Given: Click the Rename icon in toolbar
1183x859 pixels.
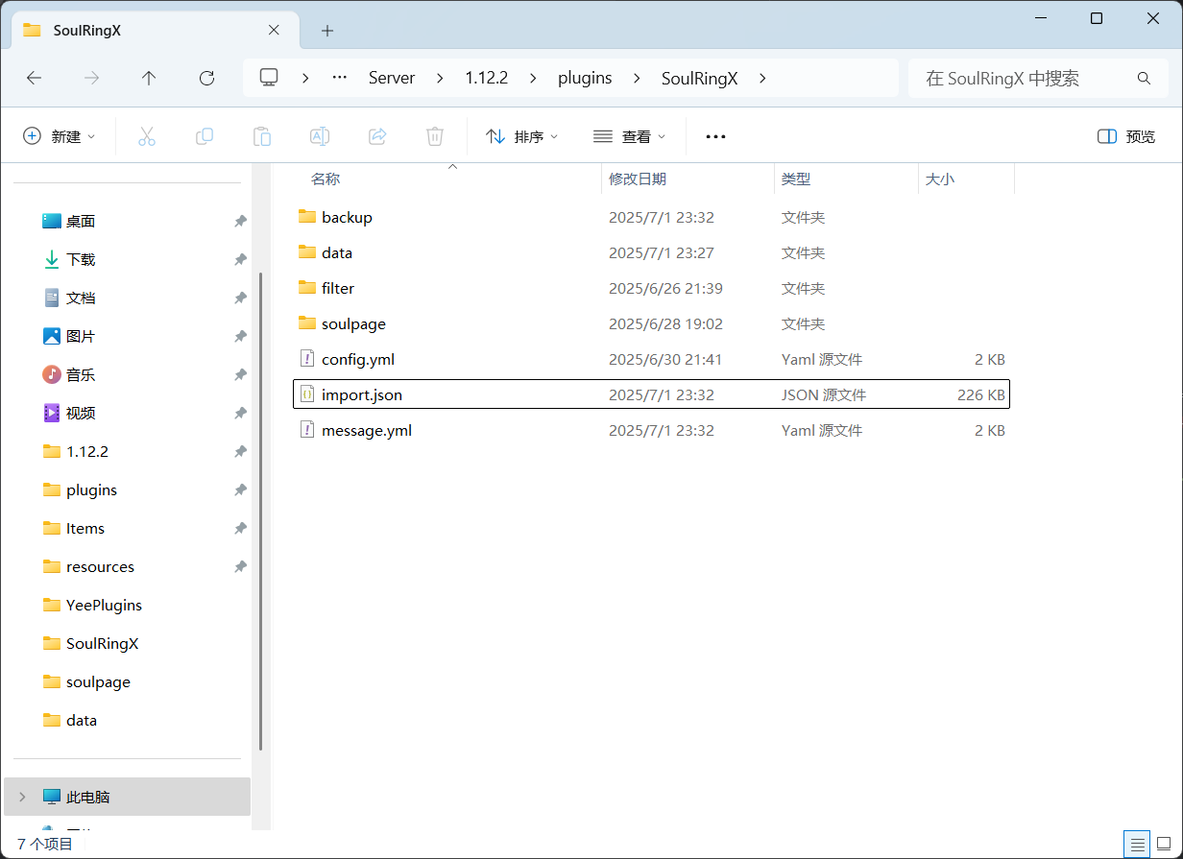Looking at the screenshot, I should pyautogui.click(x=320, y=136).
